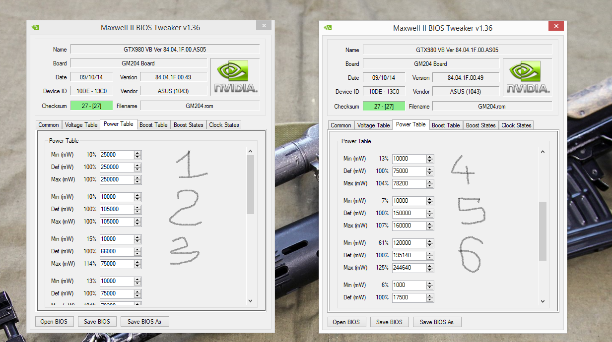Open Boost States tab in the right window
612x342 pixels.
coord(481,125)
